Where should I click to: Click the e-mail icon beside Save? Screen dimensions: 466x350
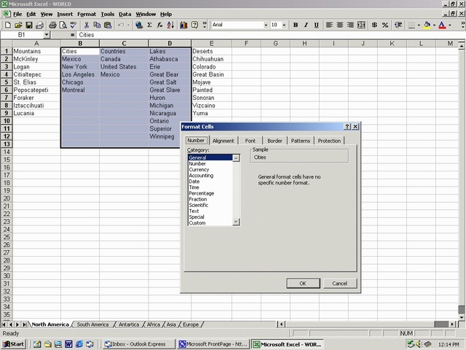click(39, 25)
